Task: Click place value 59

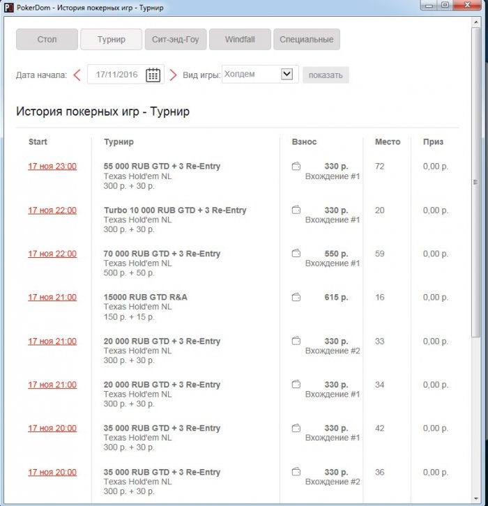Action: (379, 254)
